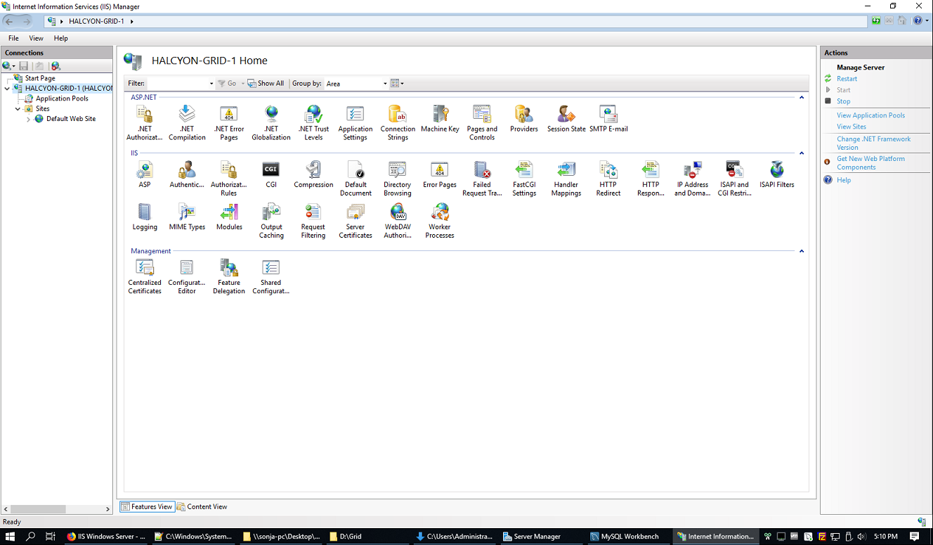This screenshot has width=933, height=545.
Task: Open .NET Error Pages feature
Action: 229,122
